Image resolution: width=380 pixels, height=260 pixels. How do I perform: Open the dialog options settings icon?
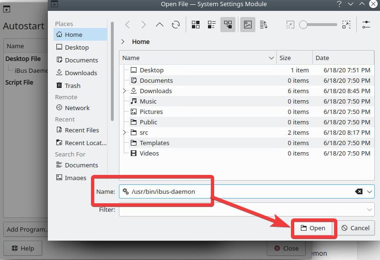coord(366,25)
